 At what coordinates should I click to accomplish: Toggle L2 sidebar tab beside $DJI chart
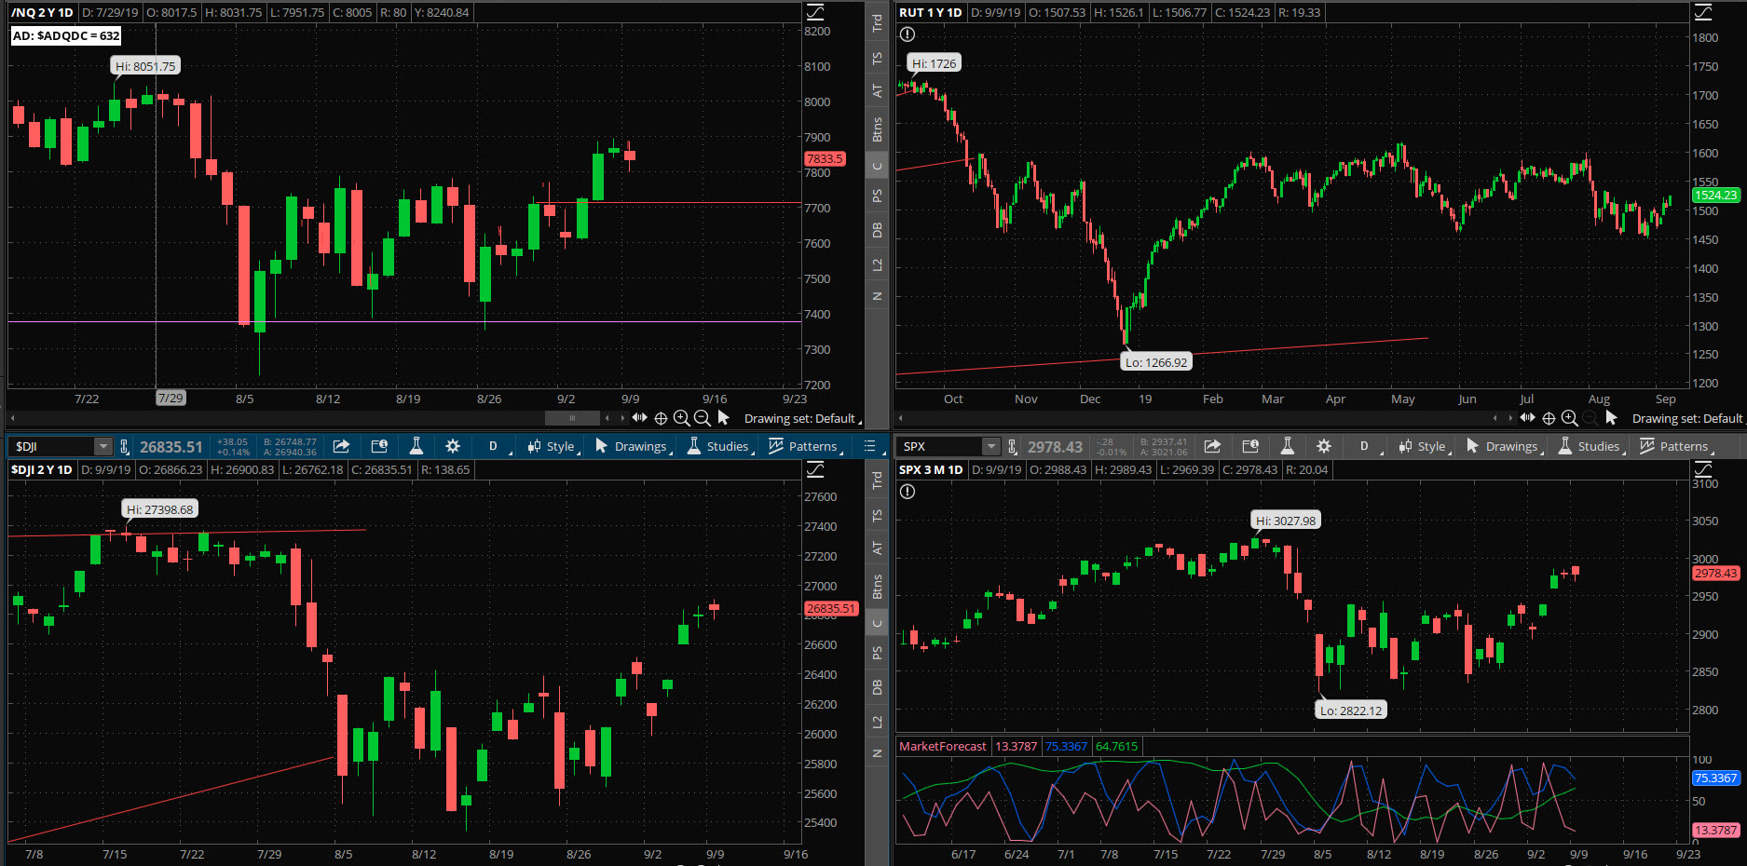coord(877,723)
